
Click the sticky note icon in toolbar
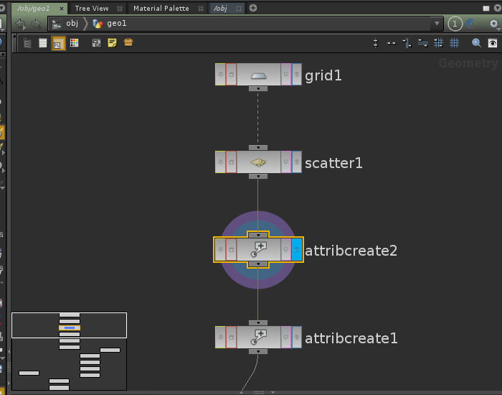click(112, 43)
